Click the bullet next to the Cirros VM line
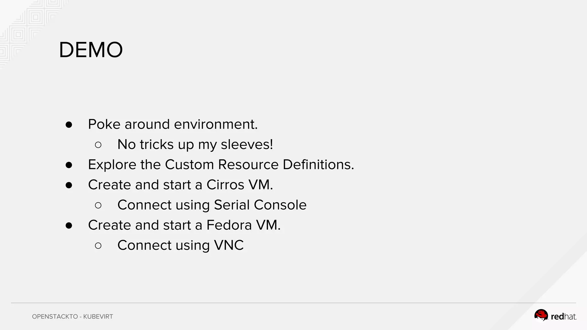587x330 pixels. (x=69, y=185)
